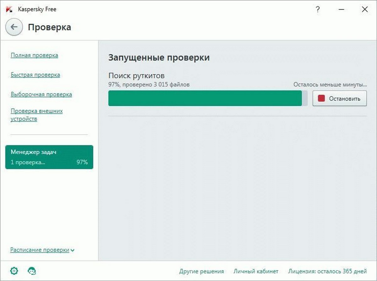Screen dimensions: 377x281
Task: Open Быстрая проверка scan page
Action: pyautogui.click(x=35, y=75)
